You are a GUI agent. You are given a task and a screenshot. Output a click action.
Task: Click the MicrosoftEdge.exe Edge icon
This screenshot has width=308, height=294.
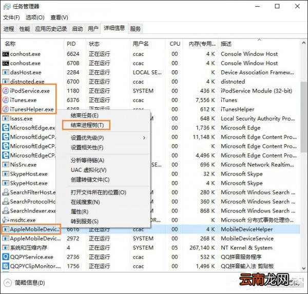click(6, 128)
